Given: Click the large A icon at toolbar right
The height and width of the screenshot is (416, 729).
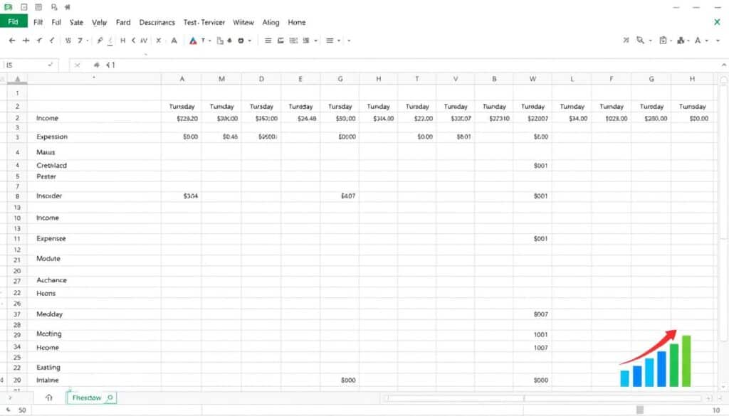Looking at the screenshot, I should tap(698, 41).
